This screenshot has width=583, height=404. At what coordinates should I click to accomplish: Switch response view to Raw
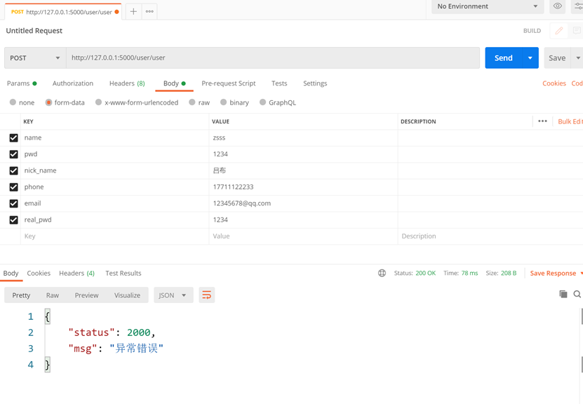tap(53, 295)
